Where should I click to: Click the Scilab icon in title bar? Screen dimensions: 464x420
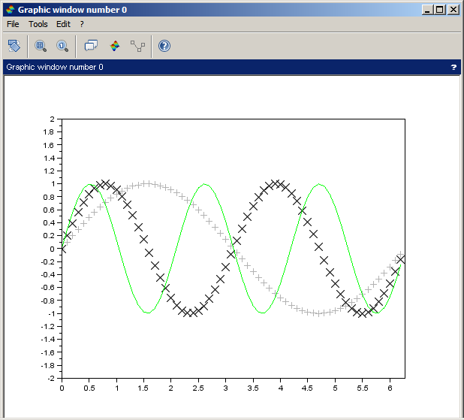pos(9,10)
